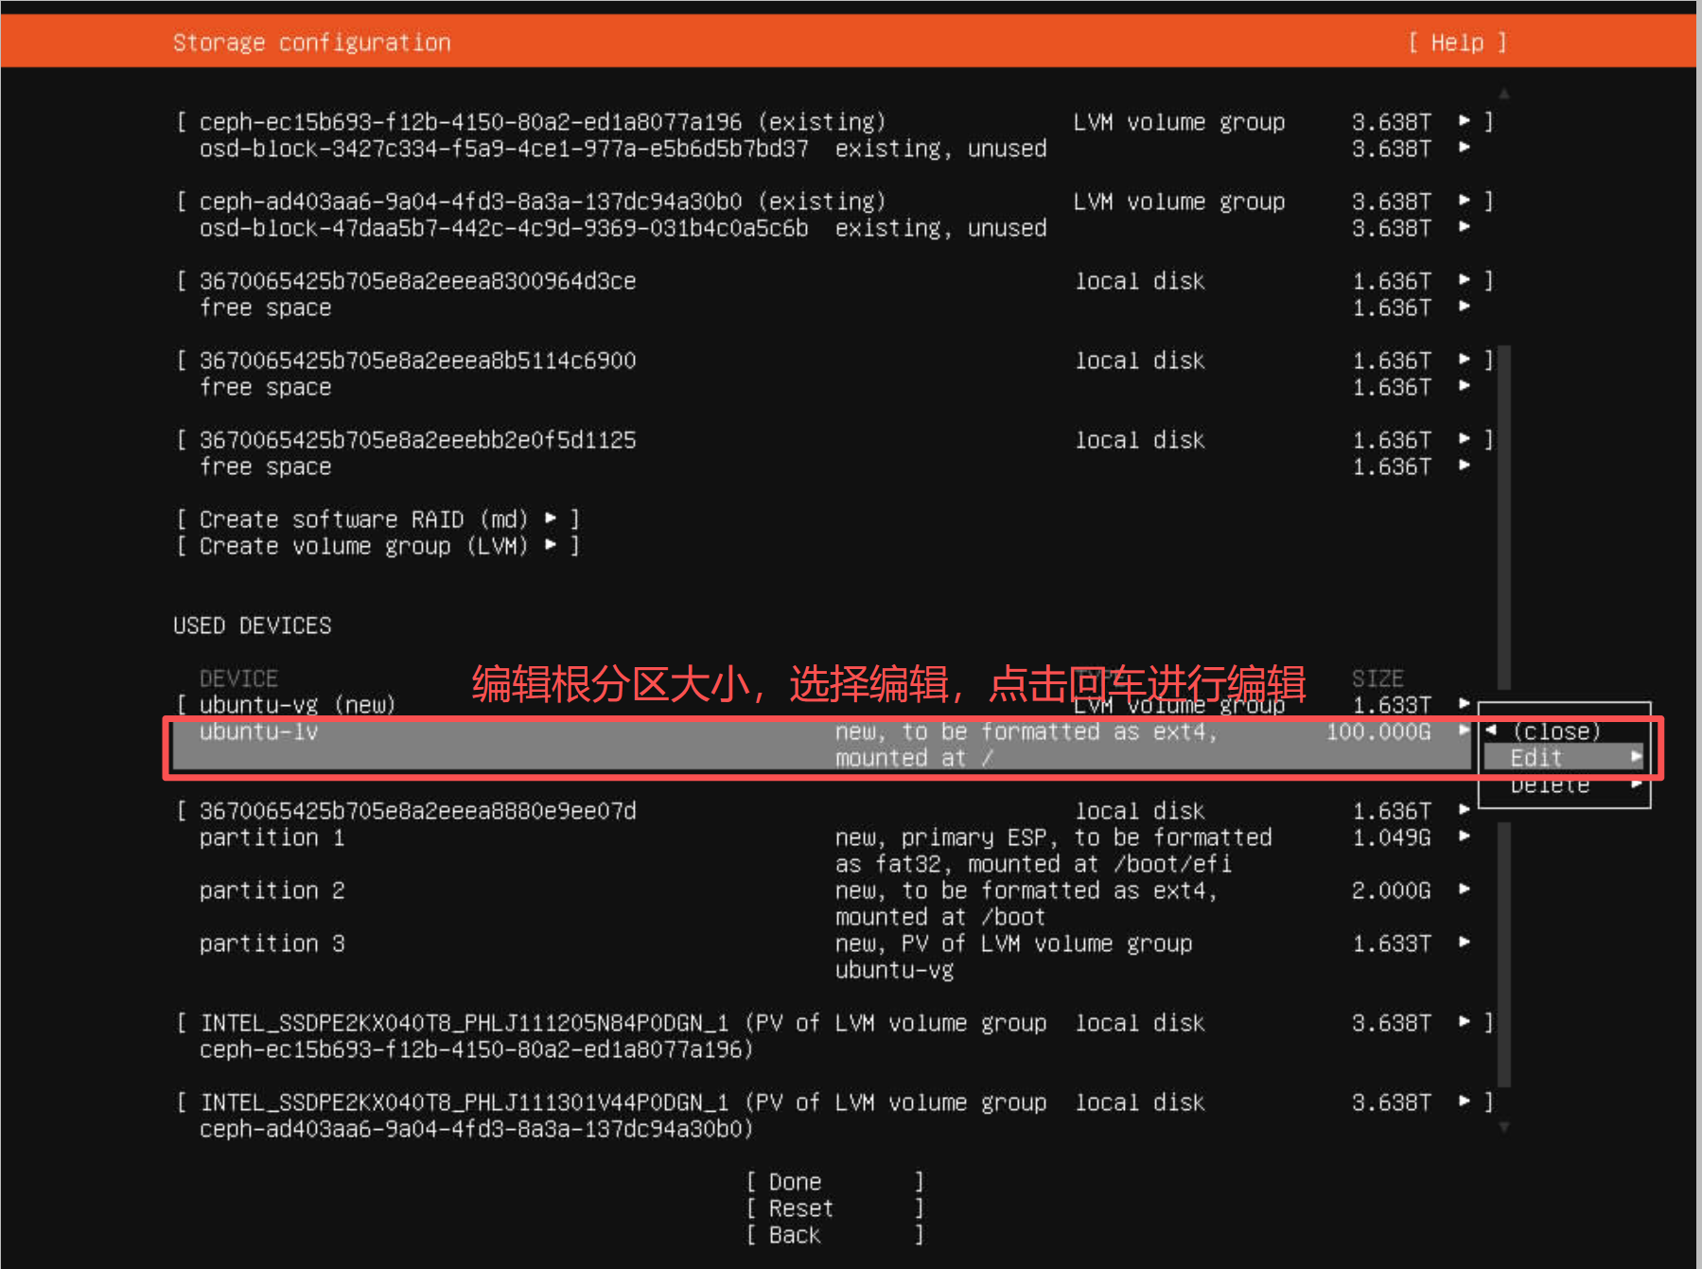Open arrow for ceph-ec15b693 volume group

tap(1465, 121)
